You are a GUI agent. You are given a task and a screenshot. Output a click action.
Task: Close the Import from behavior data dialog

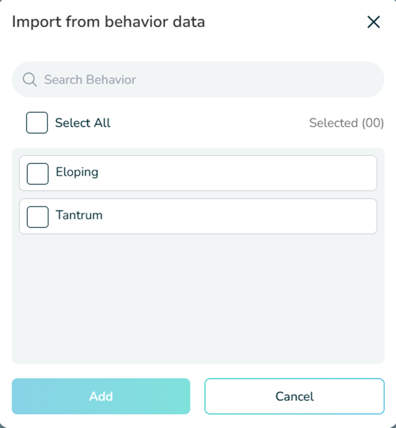coord(373,23)
